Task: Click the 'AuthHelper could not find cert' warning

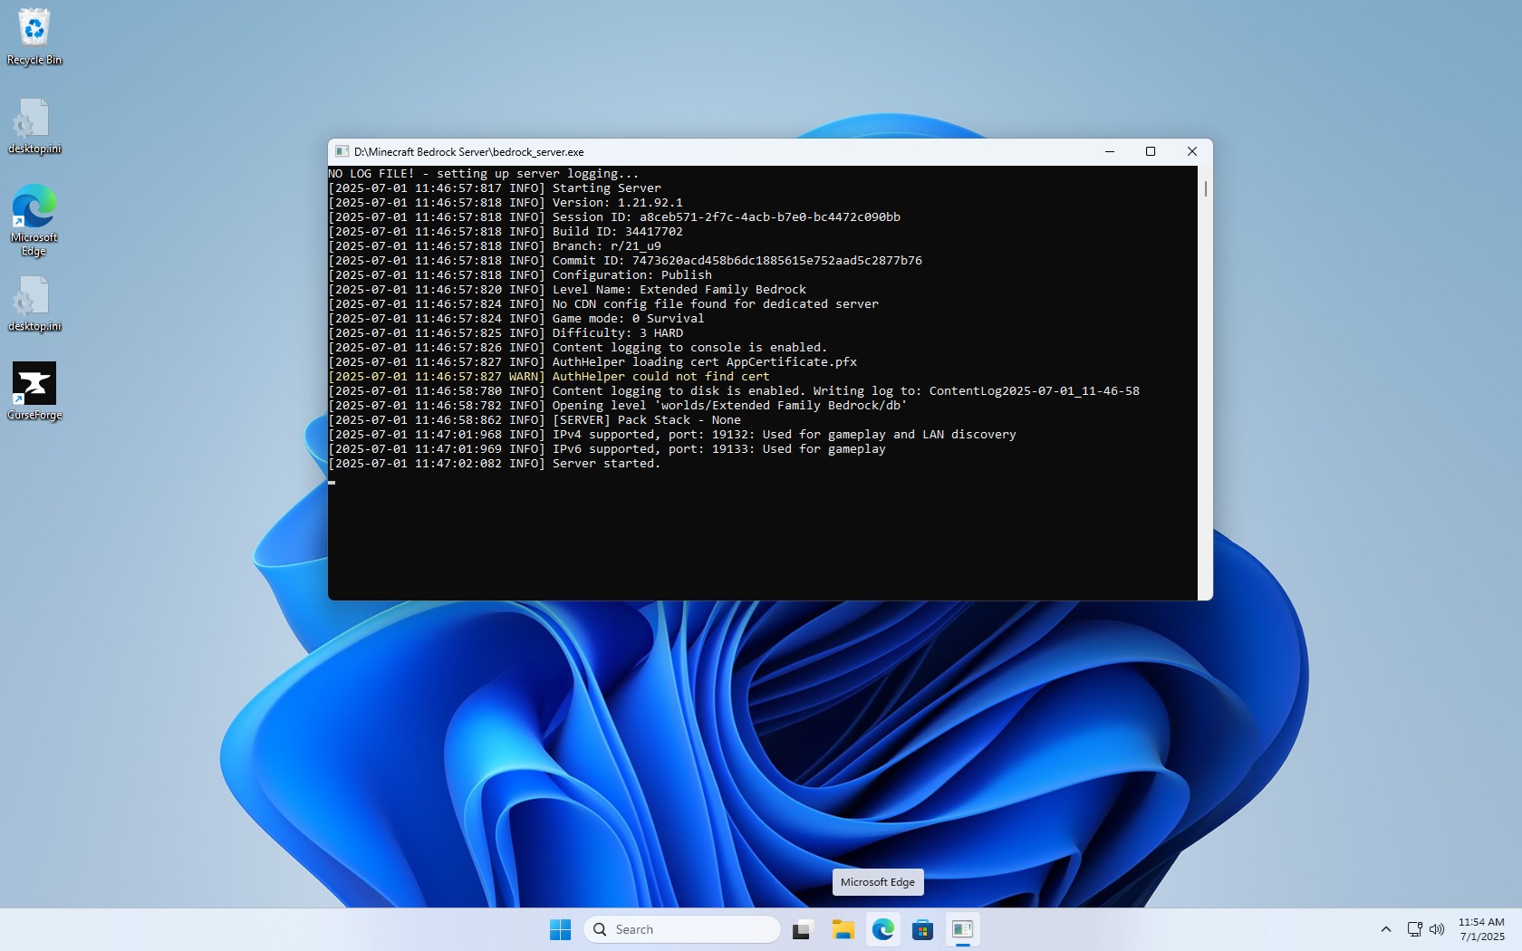Action: (x=549, y=377)
